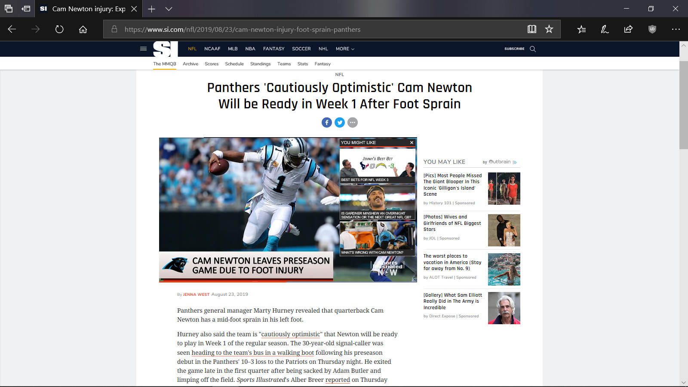Open more share options ellipsis
Screen dimensions: 688x387
point(353,123)
